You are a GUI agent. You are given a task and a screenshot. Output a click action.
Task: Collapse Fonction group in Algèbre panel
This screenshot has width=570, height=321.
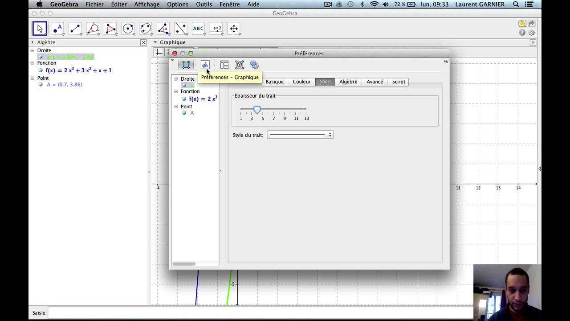(33, 63)
